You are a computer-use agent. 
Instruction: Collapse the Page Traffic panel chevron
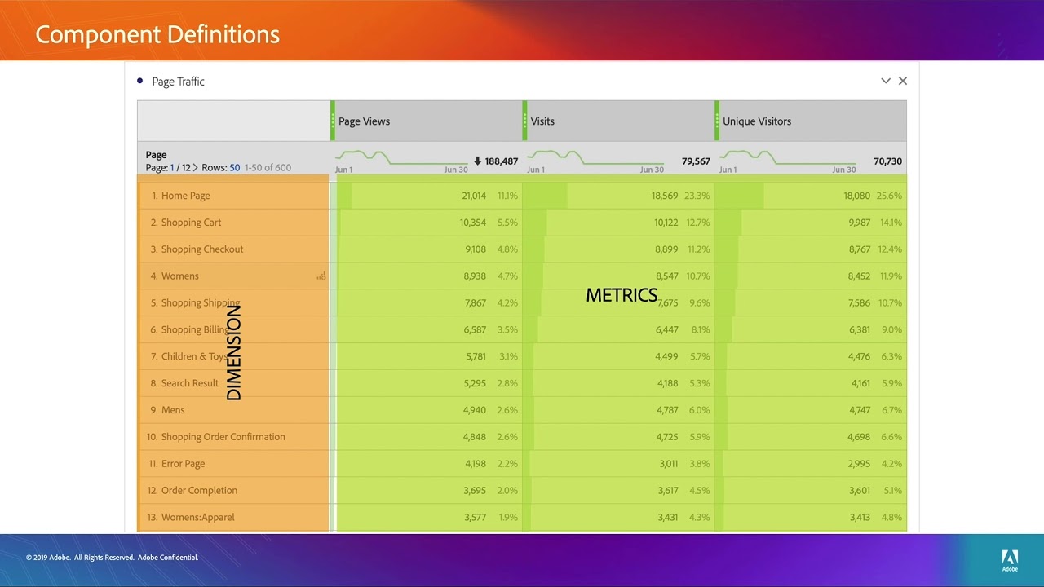coord(886,81)
